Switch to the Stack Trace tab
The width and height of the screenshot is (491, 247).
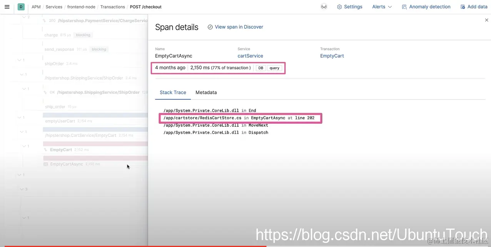point(173,93)
